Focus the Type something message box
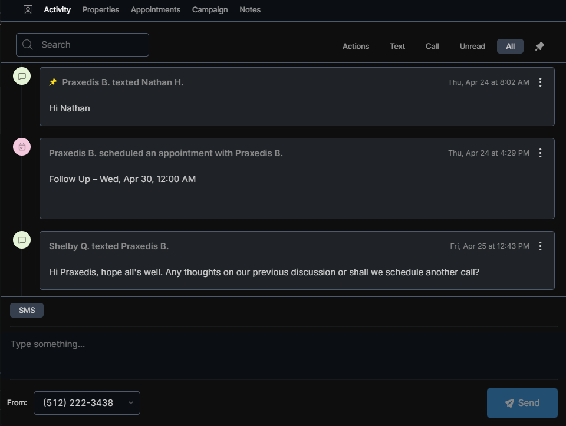 pos(283,352)
